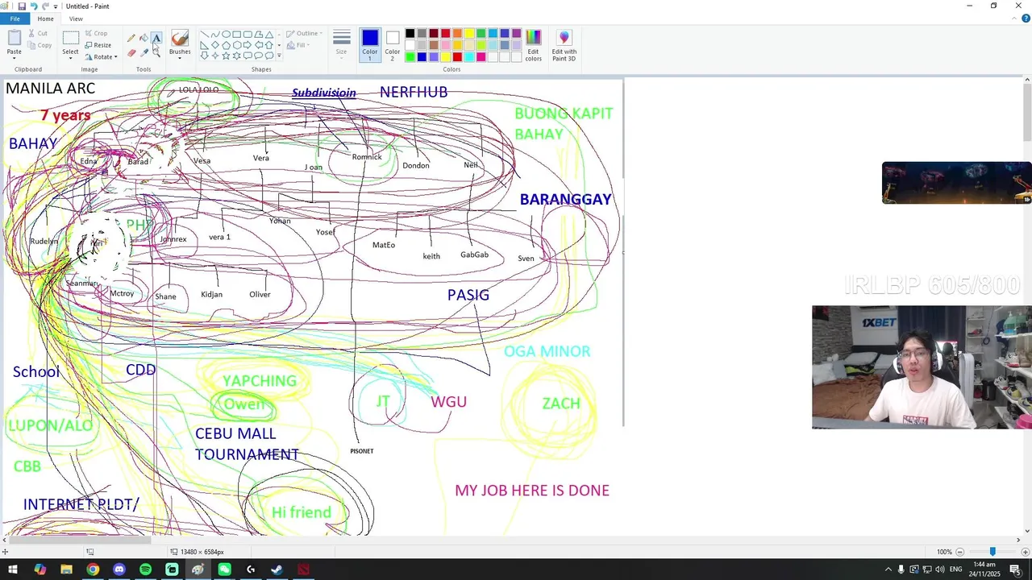Select the Magnifier tool

pos(156,53)
